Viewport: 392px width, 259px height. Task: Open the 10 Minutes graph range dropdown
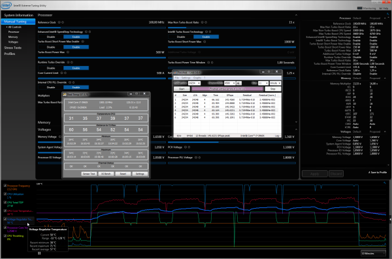(373, 253)
